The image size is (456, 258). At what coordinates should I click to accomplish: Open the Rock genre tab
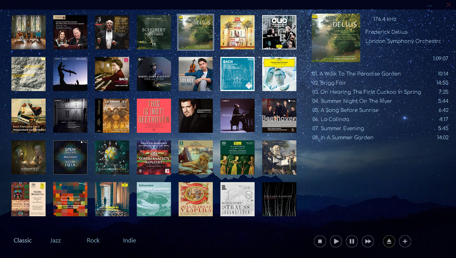[x=93, y=241]
